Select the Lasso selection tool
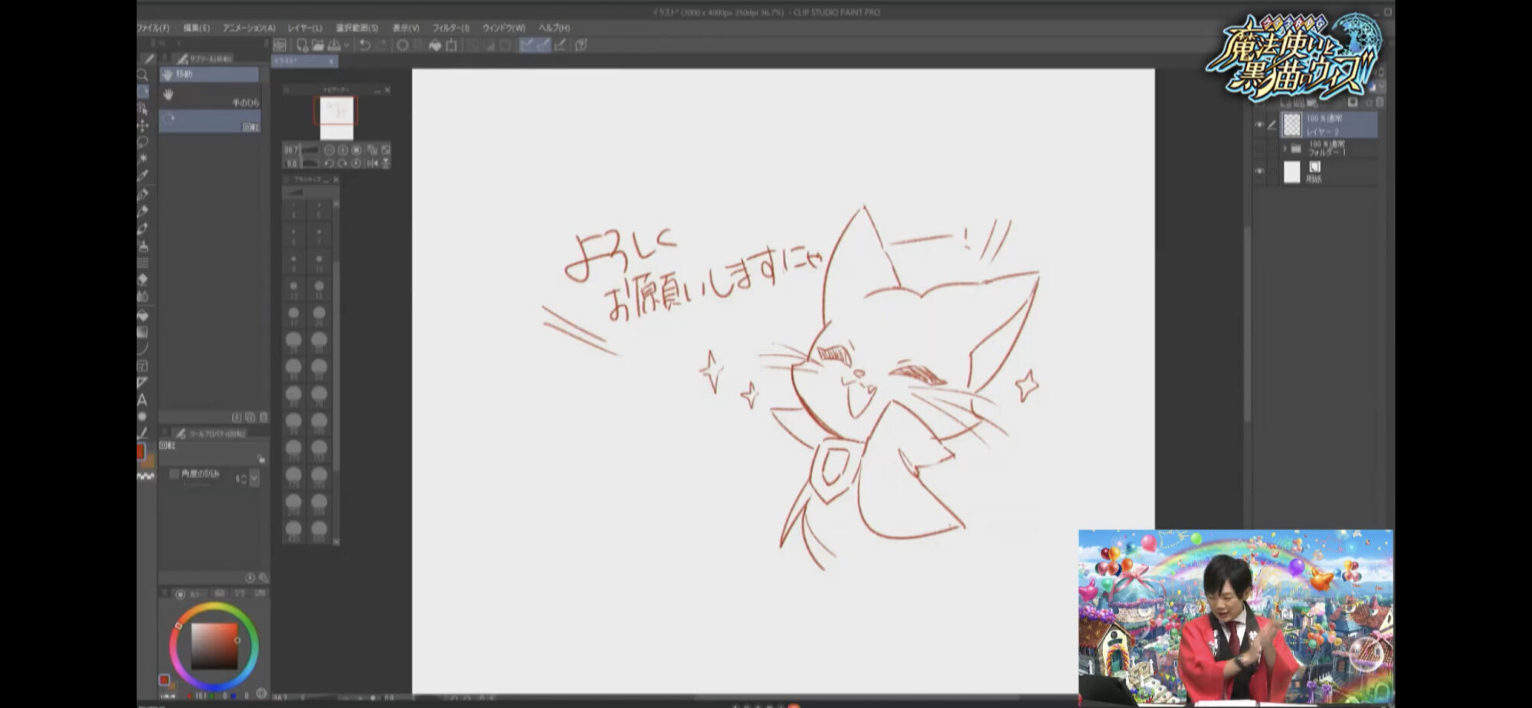The width and height of the screenshot is (1532, 708). [142, 142]
